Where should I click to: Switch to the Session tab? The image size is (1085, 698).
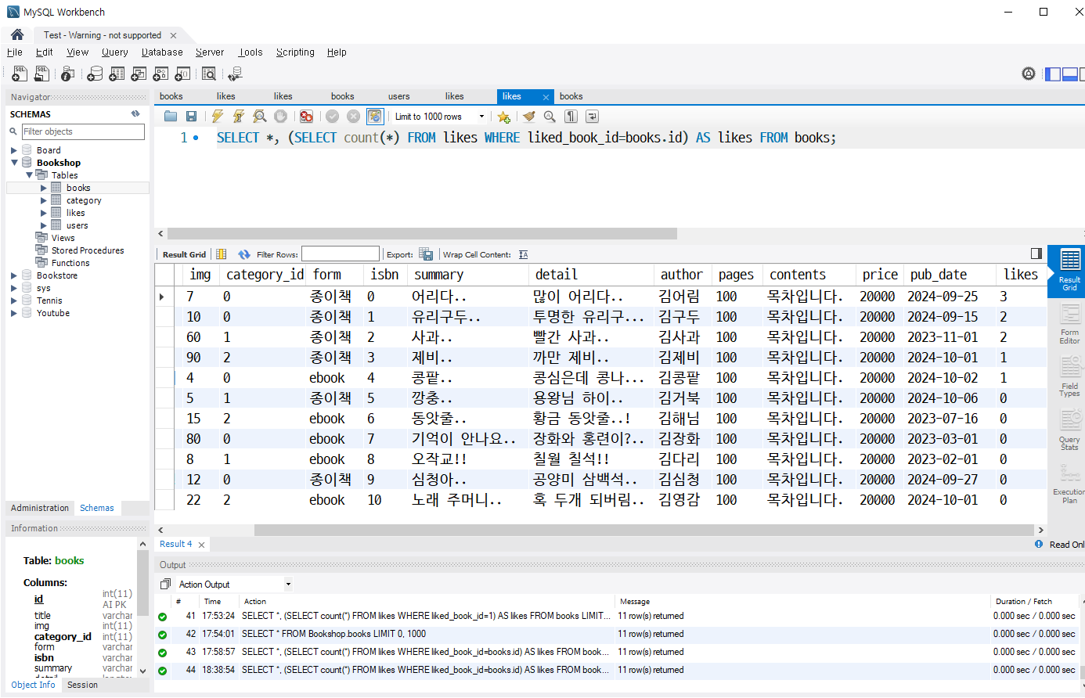click(82, 685)
